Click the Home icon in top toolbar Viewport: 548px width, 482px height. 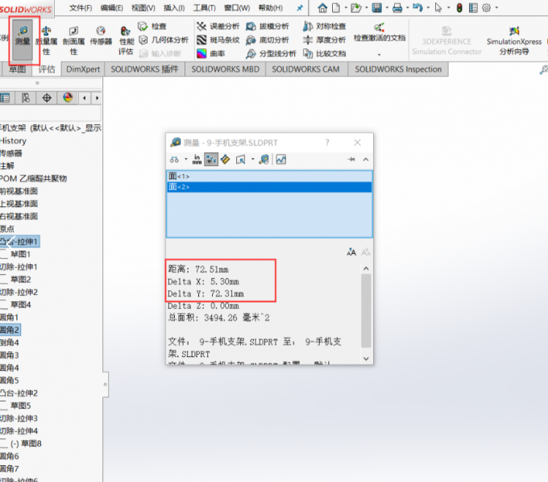322,8
